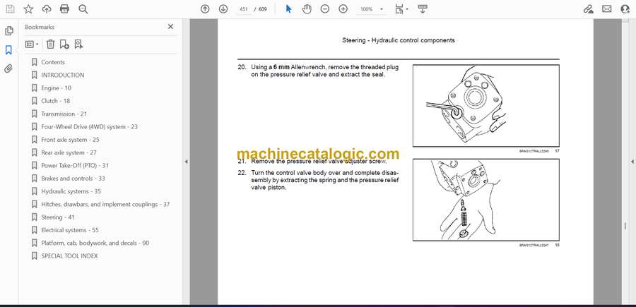Click the Bookmarks panel title
636x307 pixels.
coord(40,27)
